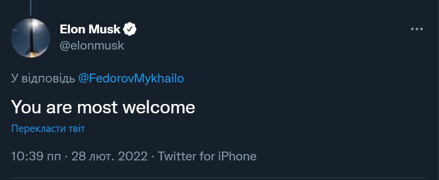Open the three-dot More options menu
Image resolution: width=439 pixels, height=180 pixels.
coord(416,29)
